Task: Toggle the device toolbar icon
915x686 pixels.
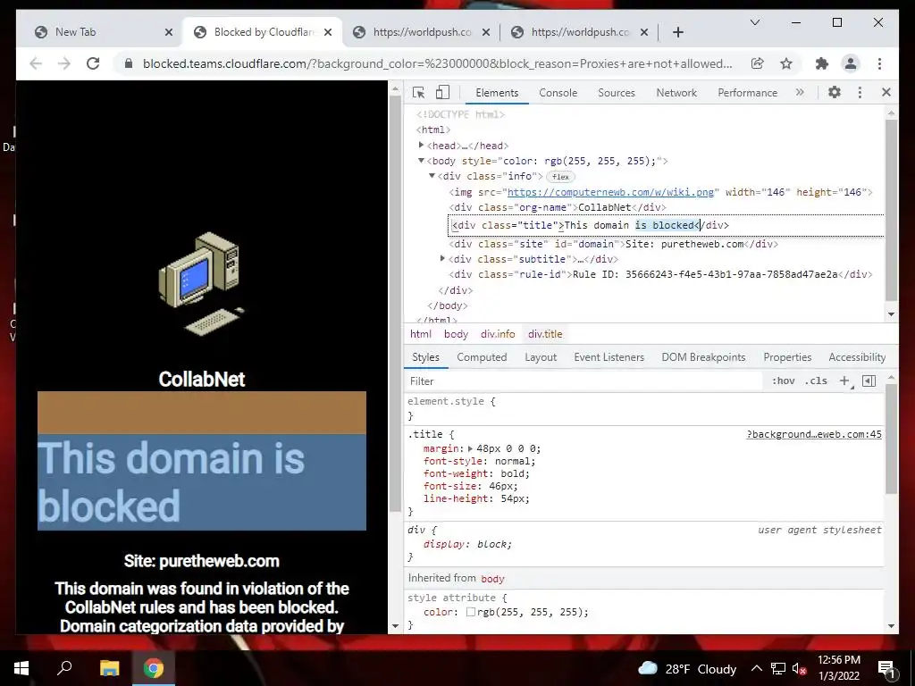Action: (x=443, y=92)
